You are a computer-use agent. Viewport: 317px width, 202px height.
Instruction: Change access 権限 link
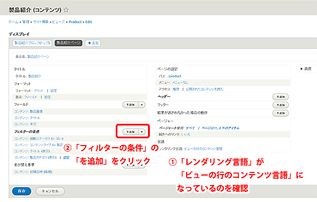tap(176, 89)
